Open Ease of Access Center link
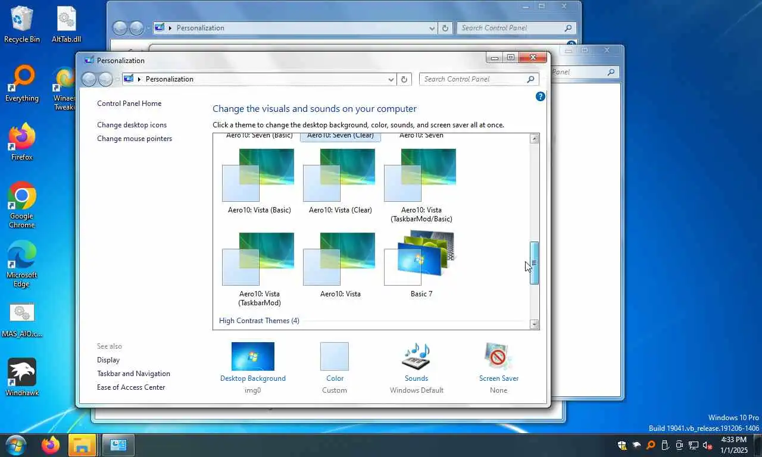762x457 pixels. tap(131, 387)
